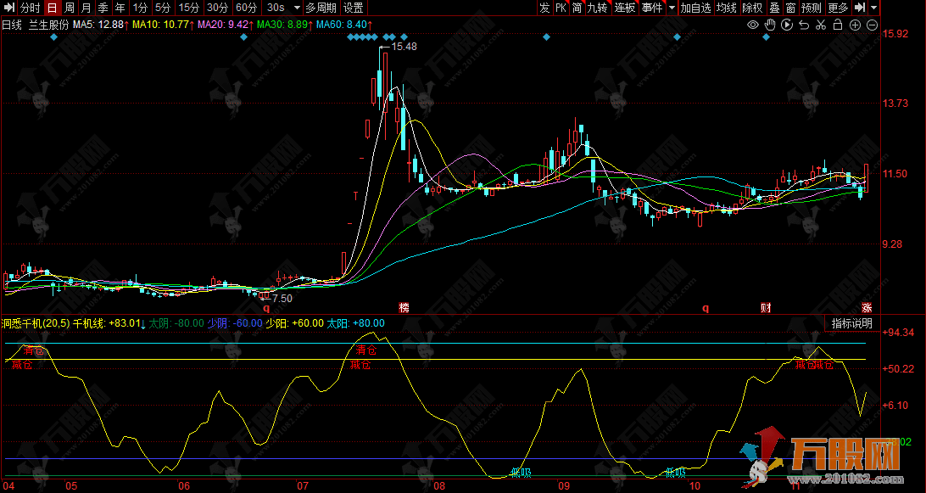The image size is (926, 493).
Task: Click the 榜 marker below the chart
Action: tap(404, 307)
